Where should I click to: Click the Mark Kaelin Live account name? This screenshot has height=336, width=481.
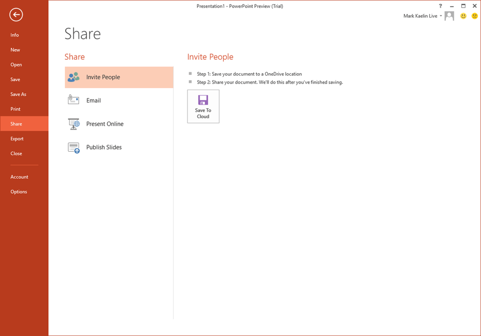pos(420,16)
